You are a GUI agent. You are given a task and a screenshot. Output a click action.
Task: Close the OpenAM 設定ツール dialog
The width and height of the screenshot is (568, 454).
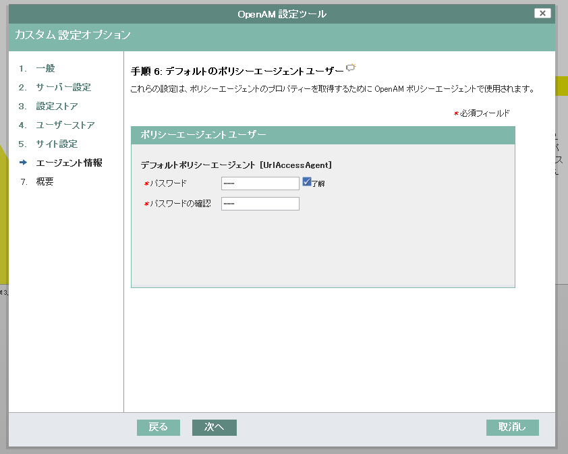click(542, 13)
